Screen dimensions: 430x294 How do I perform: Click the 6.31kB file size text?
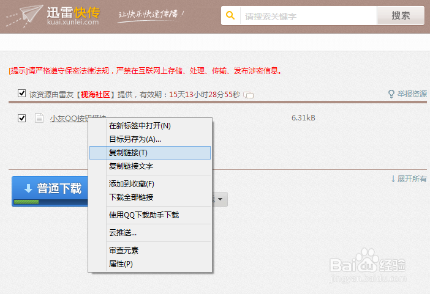[303, 118]
